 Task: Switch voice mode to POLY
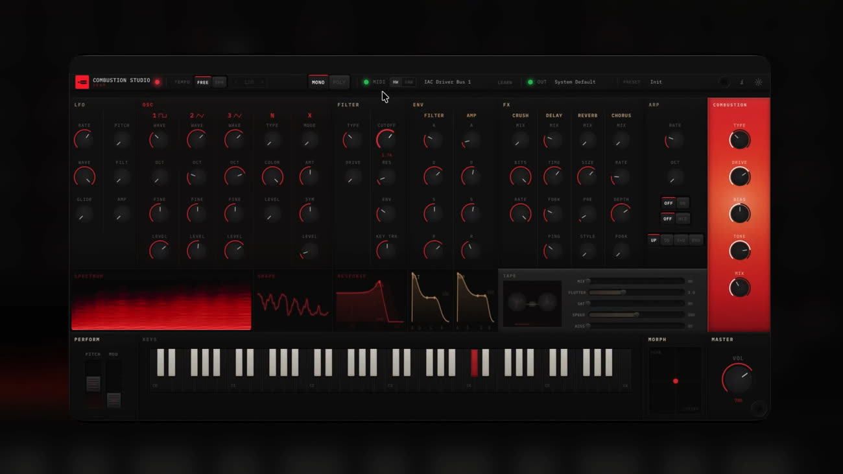339,82
